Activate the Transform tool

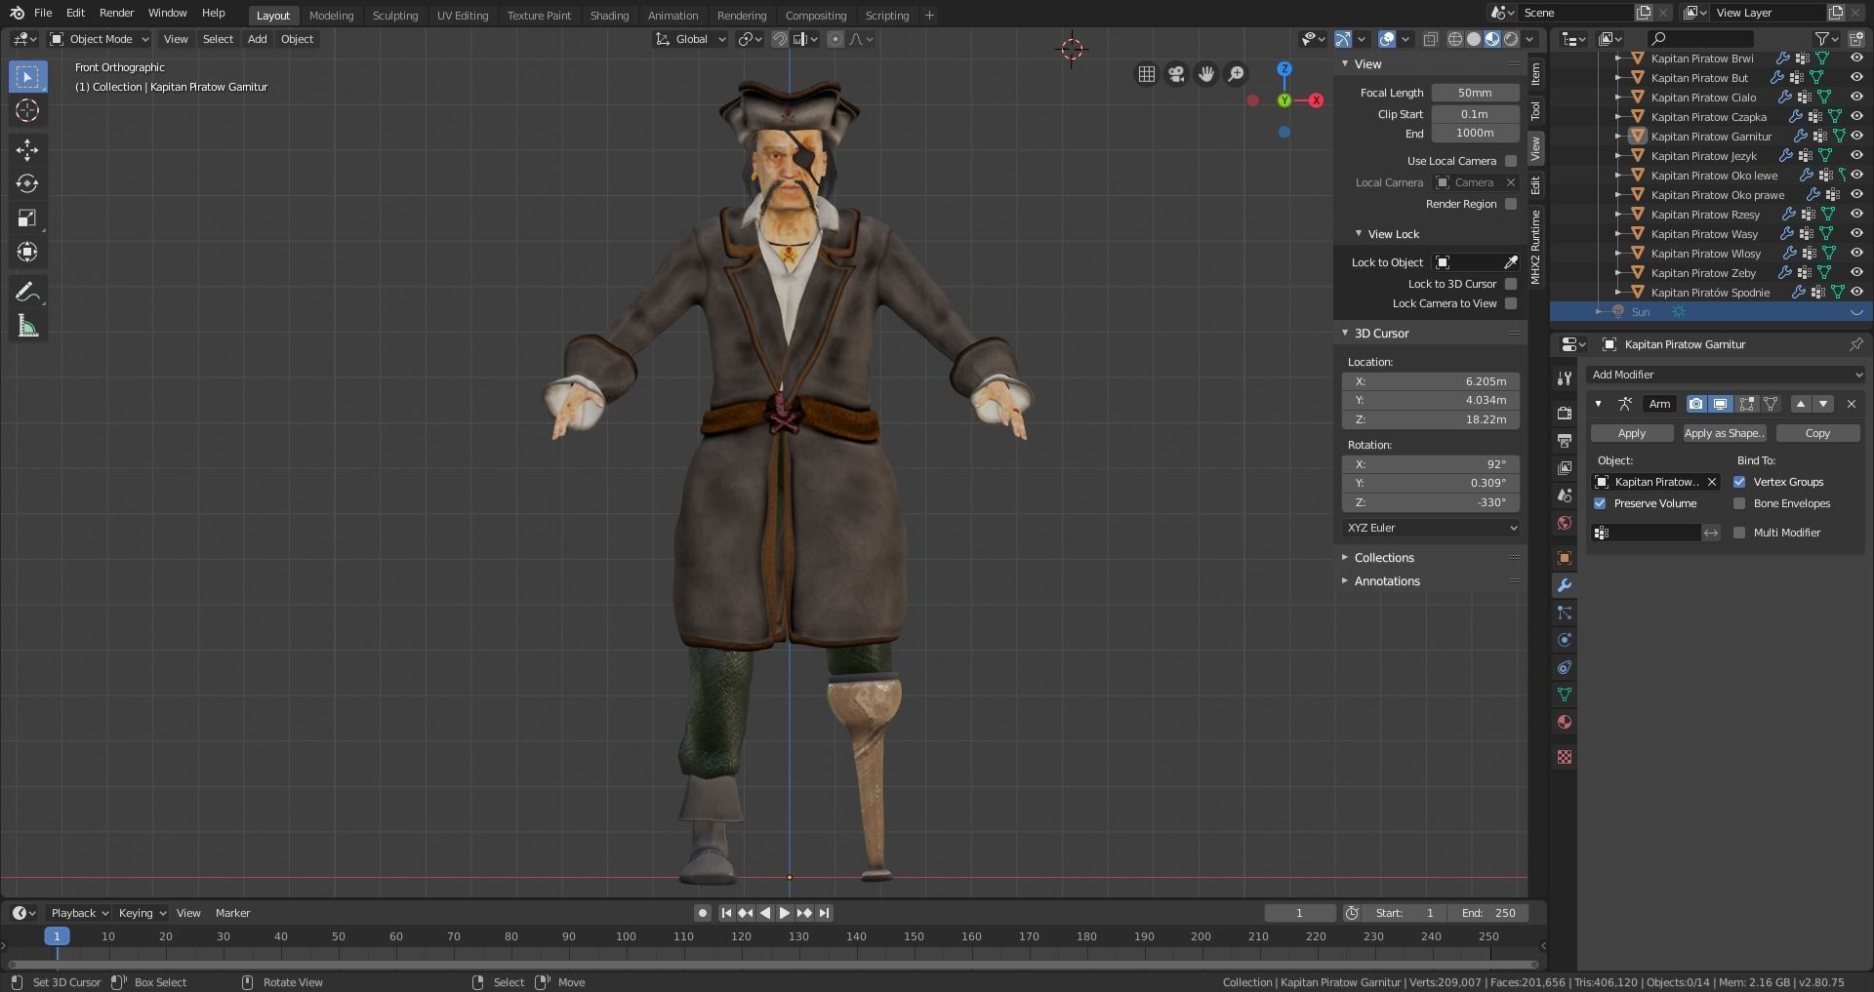coord(27,252)
